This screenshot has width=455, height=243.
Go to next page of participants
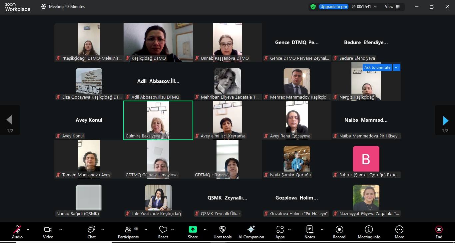pyautogui.click(x=445, y=120)
